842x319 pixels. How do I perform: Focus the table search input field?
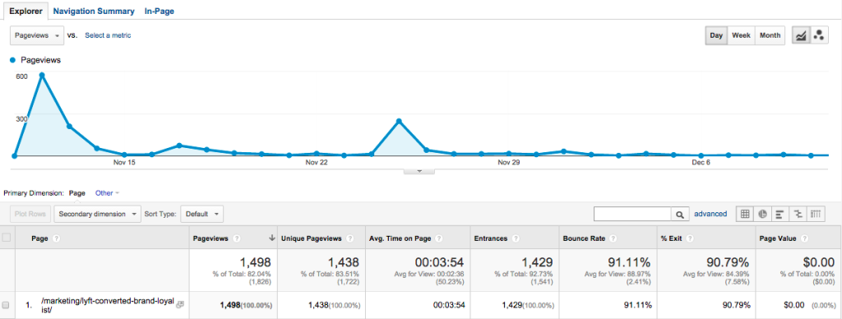(x=632, y=214)
